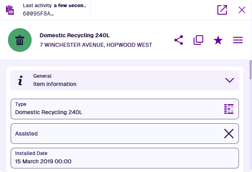Click the item ID 60095F8A text
Screen dimensions: 252x172
38,13
